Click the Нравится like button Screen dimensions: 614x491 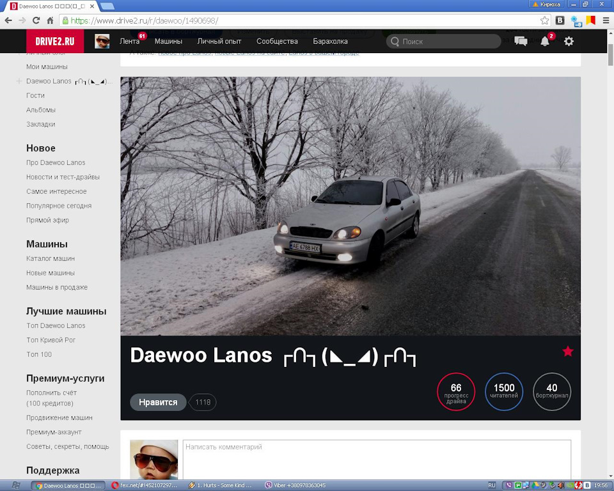click(x=158, y=402)
